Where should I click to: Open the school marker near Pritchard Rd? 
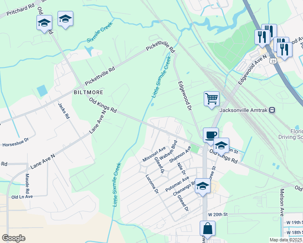point(44,23)
